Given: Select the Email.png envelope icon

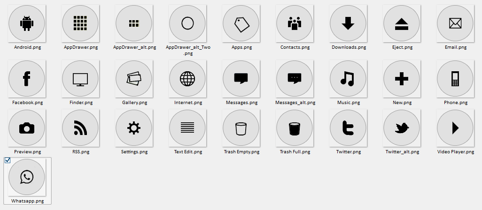Looking at the screenshot, I should [455, 23].
